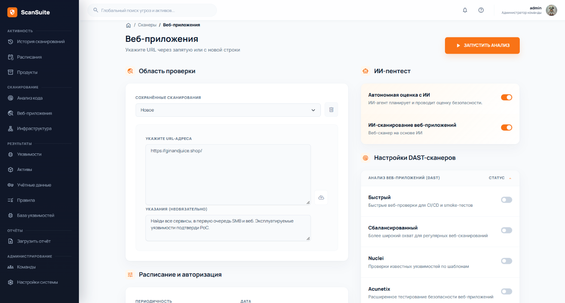Click the calendar icon beside Расписания

(10, 57)
